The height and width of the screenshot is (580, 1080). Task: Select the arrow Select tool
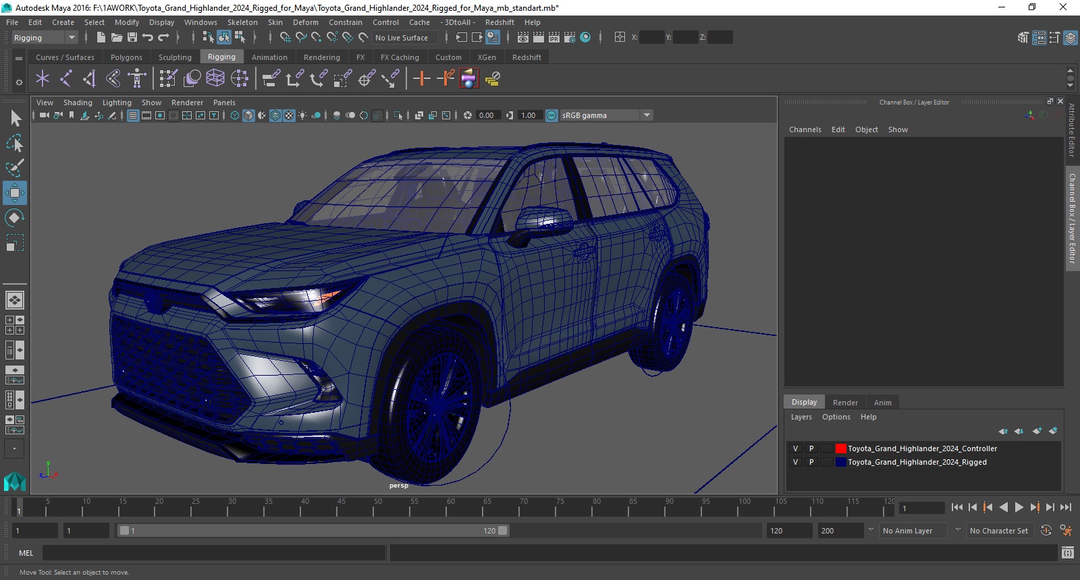pos(15,118)
